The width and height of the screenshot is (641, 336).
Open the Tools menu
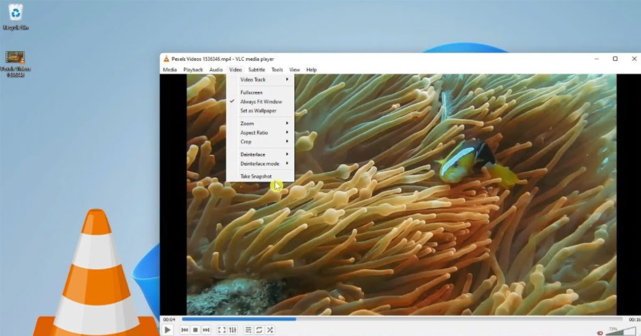[x=277, y=70]
